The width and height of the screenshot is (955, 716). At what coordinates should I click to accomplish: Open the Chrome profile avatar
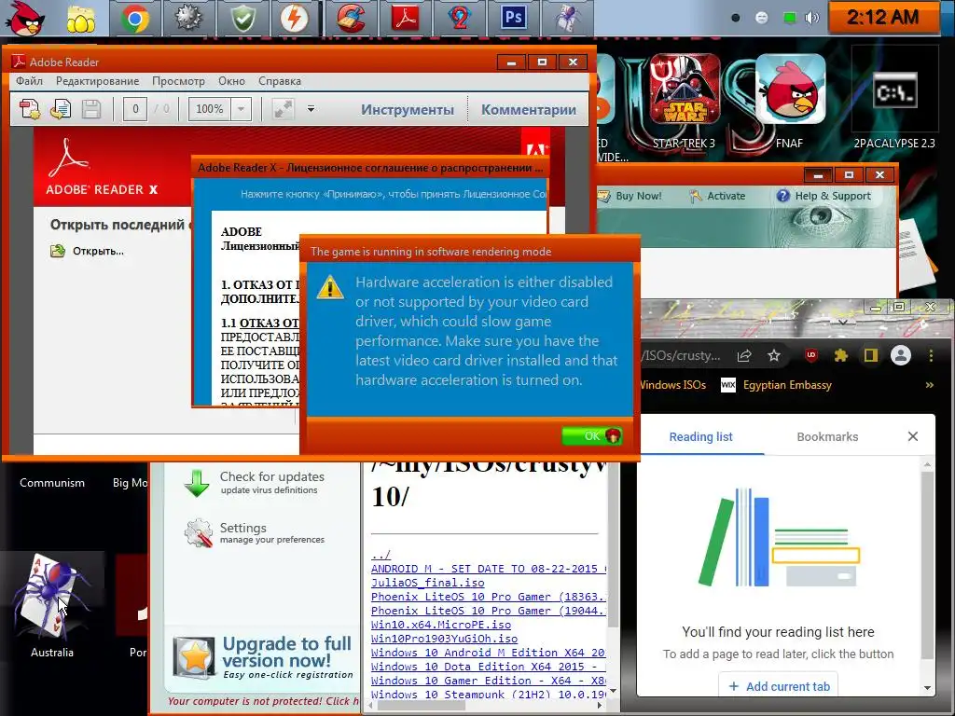pyautogui.click(x=901, y=355)
